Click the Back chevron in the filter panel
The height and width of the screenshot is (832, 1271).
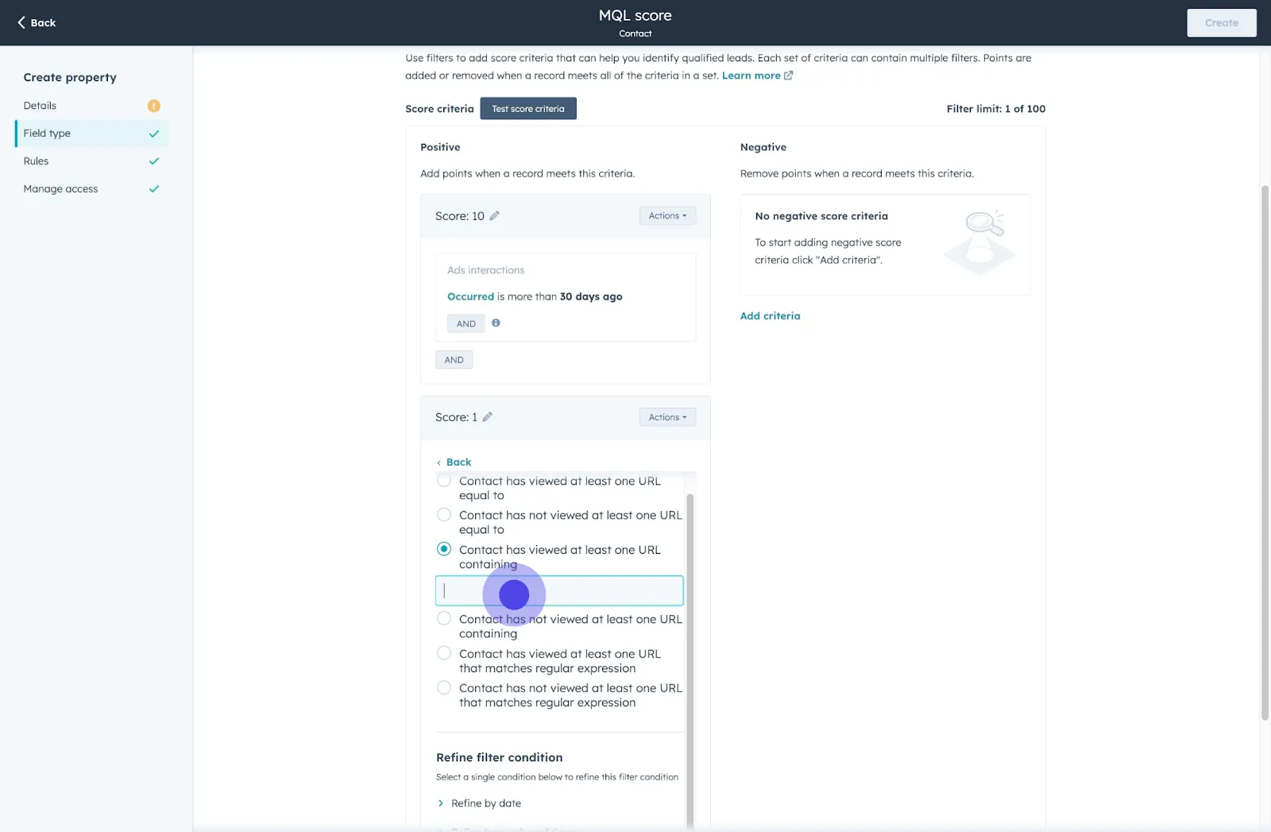coord(438,462)
